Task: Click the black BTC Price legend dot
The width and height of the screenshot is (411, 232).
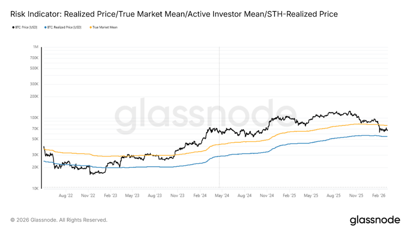Action: coord(13,27)
